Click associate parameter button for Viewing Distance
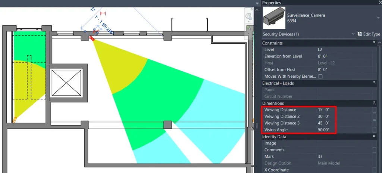The height and width of the screenshot is (173, 382). pyautogui.click(x=374, y=110)
